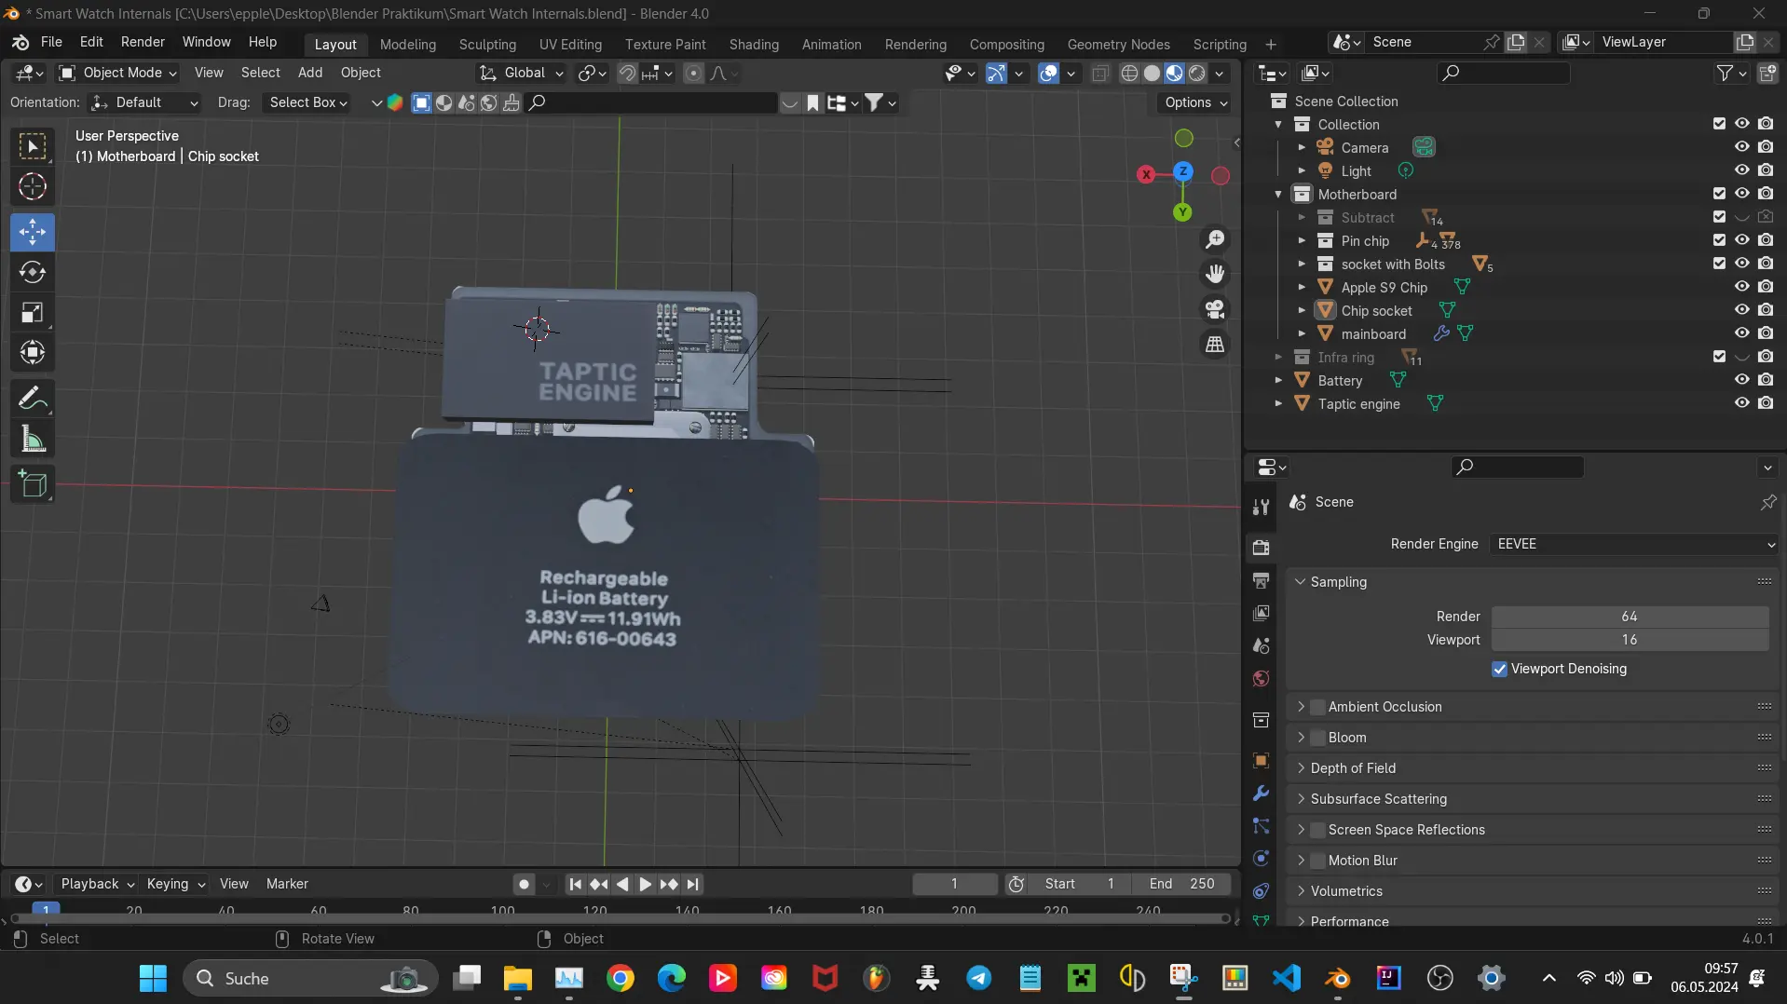Switch to Geometry Nodes workspace tab
Screen dimensions: 1787x1004
click(x=1118, y=44)
